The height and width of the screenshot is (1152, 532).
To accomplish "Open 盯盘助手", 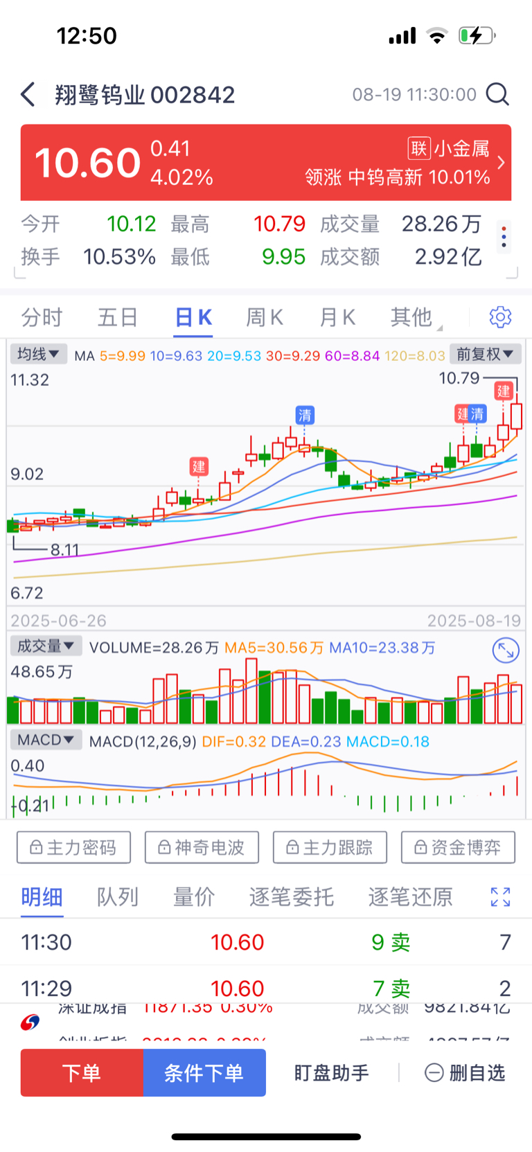I will (x=331, y=1073).
